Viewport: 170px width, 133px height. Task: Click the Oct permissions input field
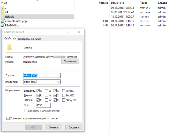pos(43,105)
